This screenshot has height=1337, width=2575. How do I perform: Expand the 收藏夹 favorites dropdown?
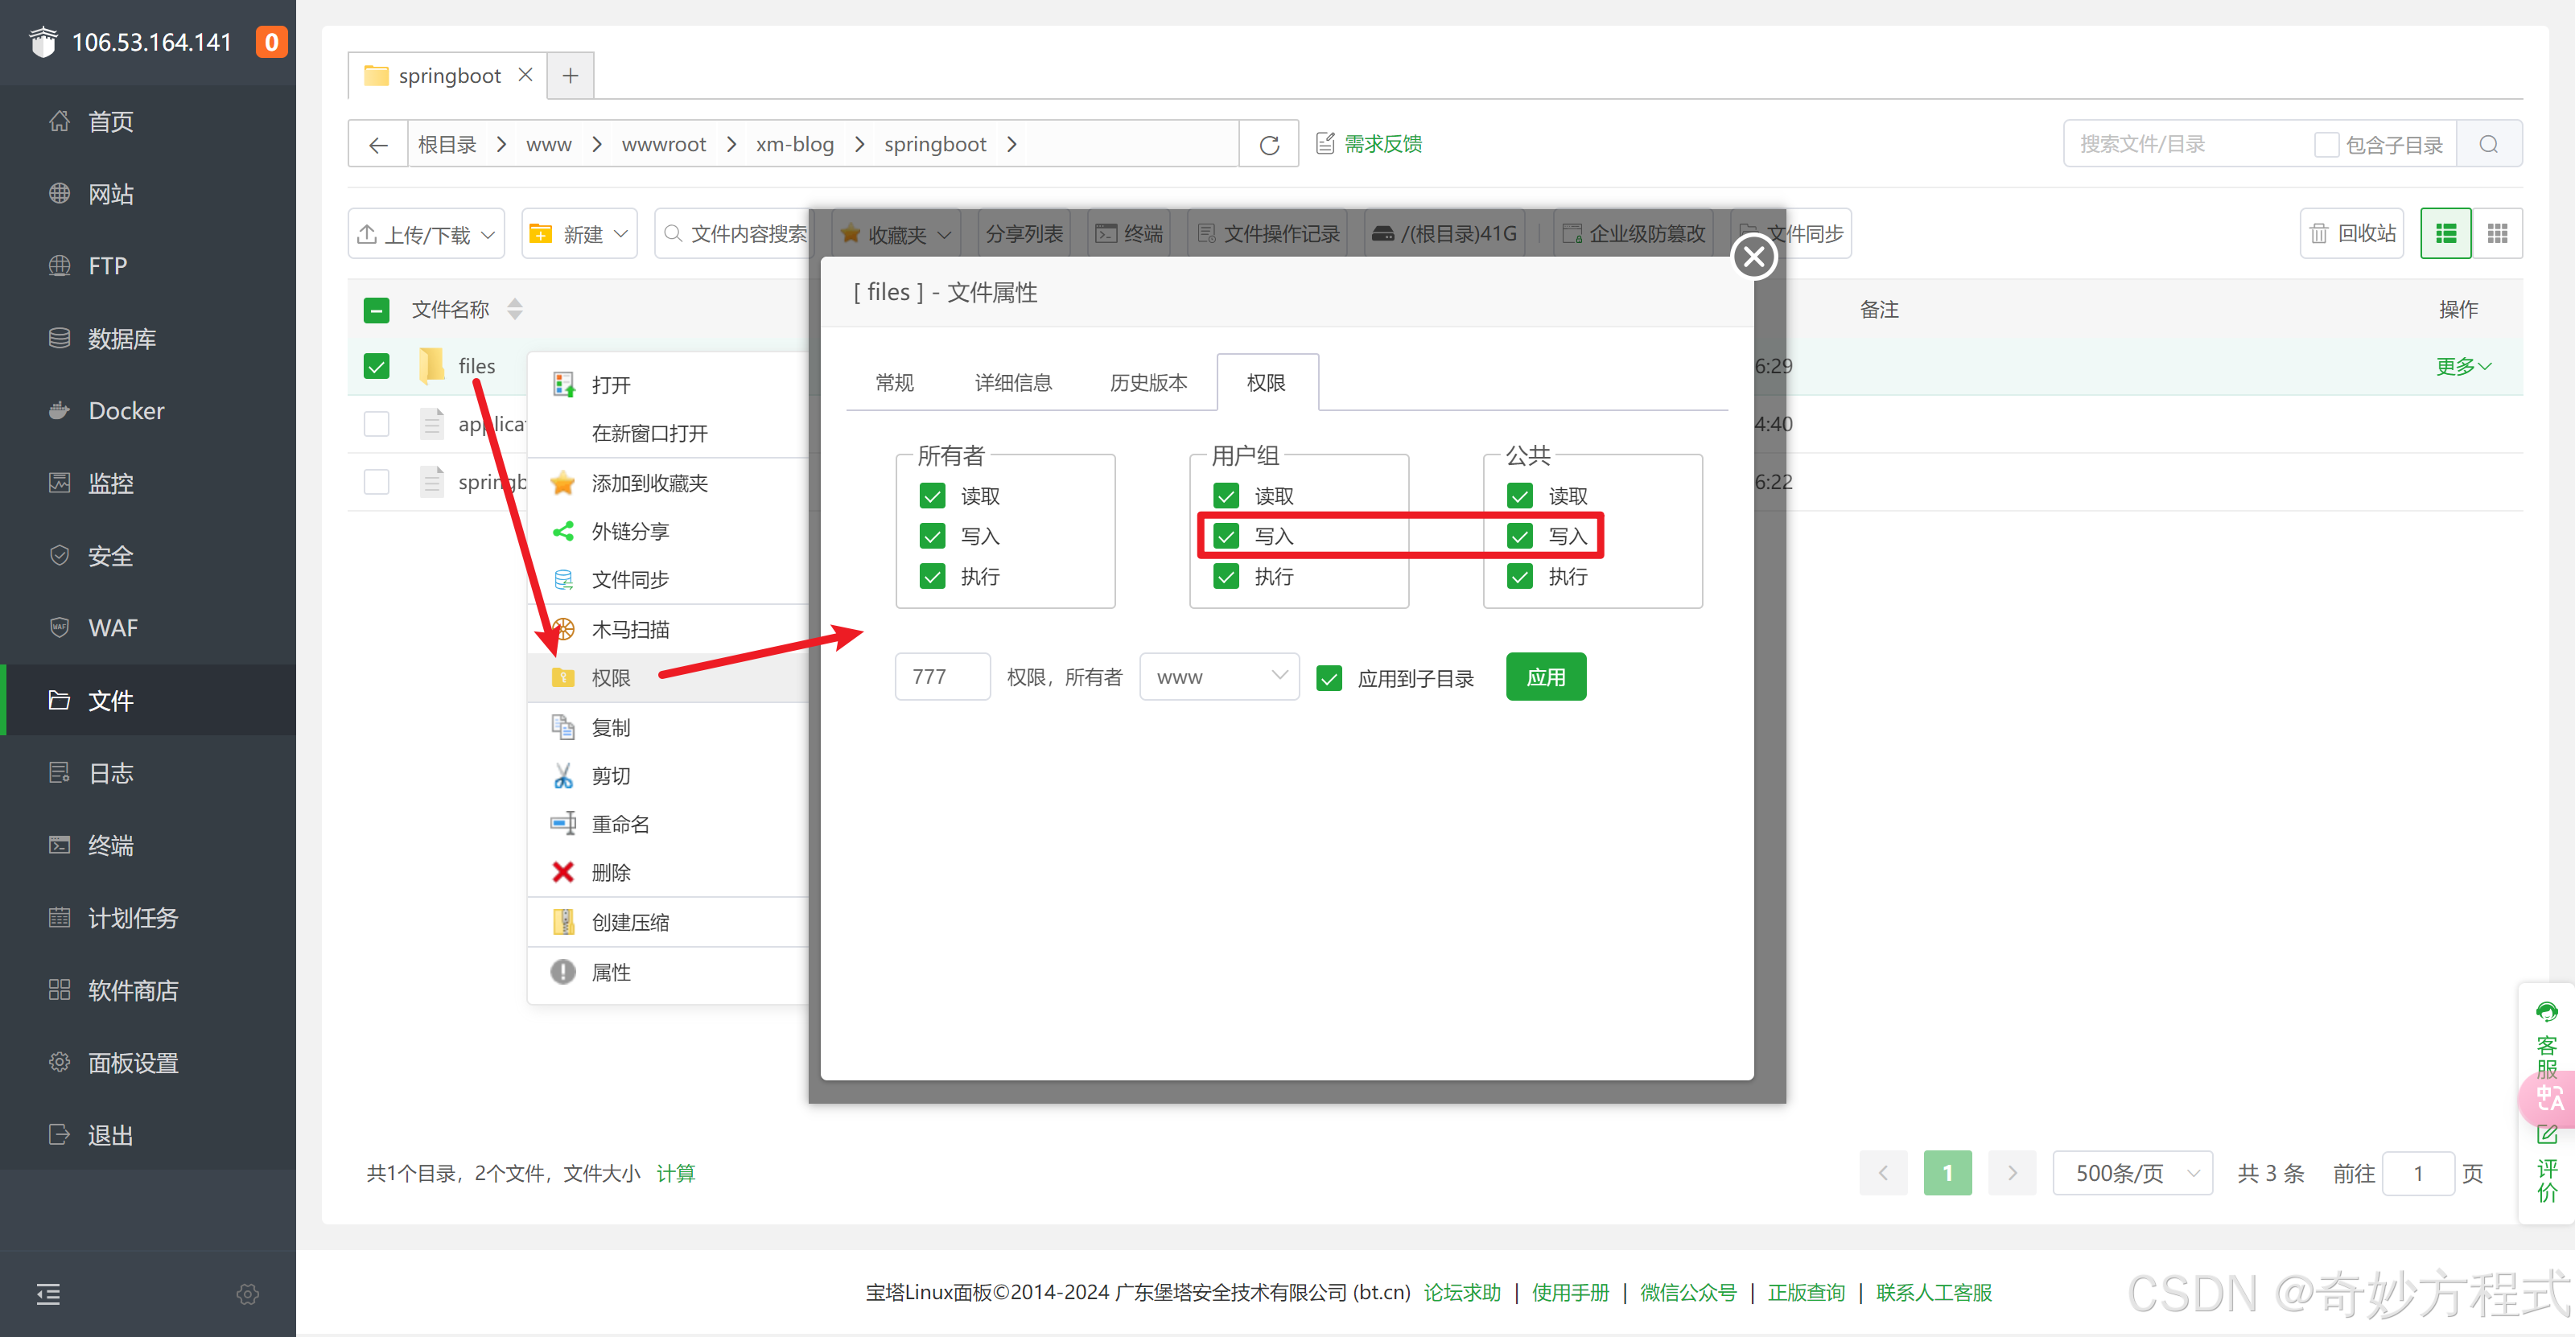click(896, 234)
